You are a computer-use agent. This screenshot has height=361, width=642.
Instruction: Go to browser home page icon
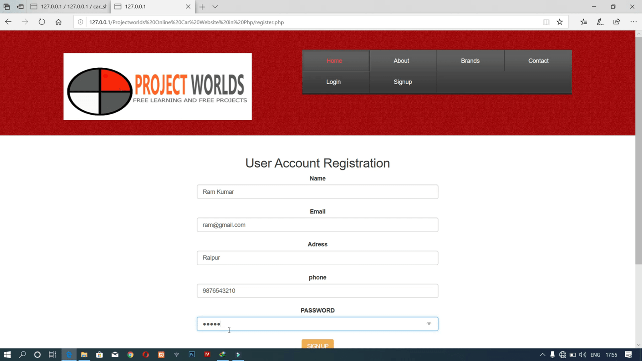point(59,22)
